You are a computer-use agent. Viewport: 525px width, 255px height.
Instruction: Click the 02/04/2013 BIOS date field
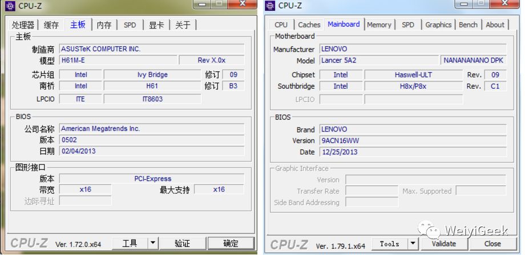(152, 151)
